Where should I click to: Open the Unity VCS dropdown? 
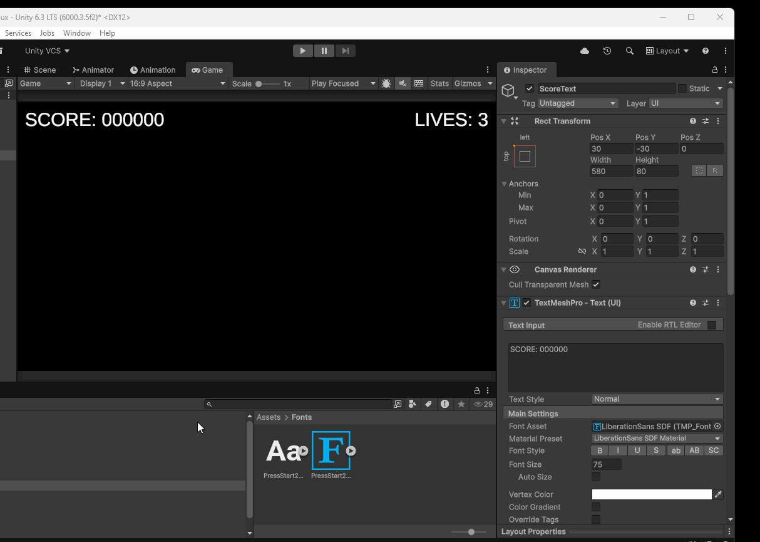point(48,51)
